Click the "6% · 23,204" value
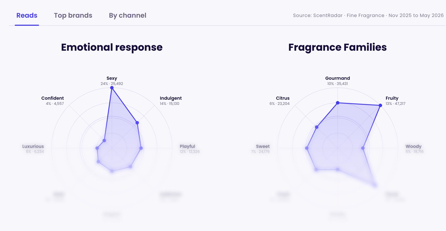This screenshot has width=446, height=231. click(x=280, y=104)
